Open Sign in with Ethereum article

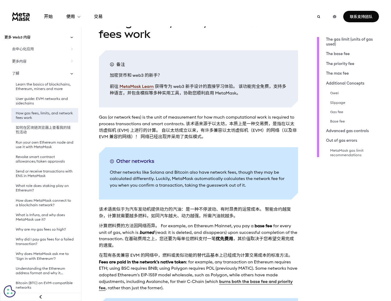click(x=45, y=256)
